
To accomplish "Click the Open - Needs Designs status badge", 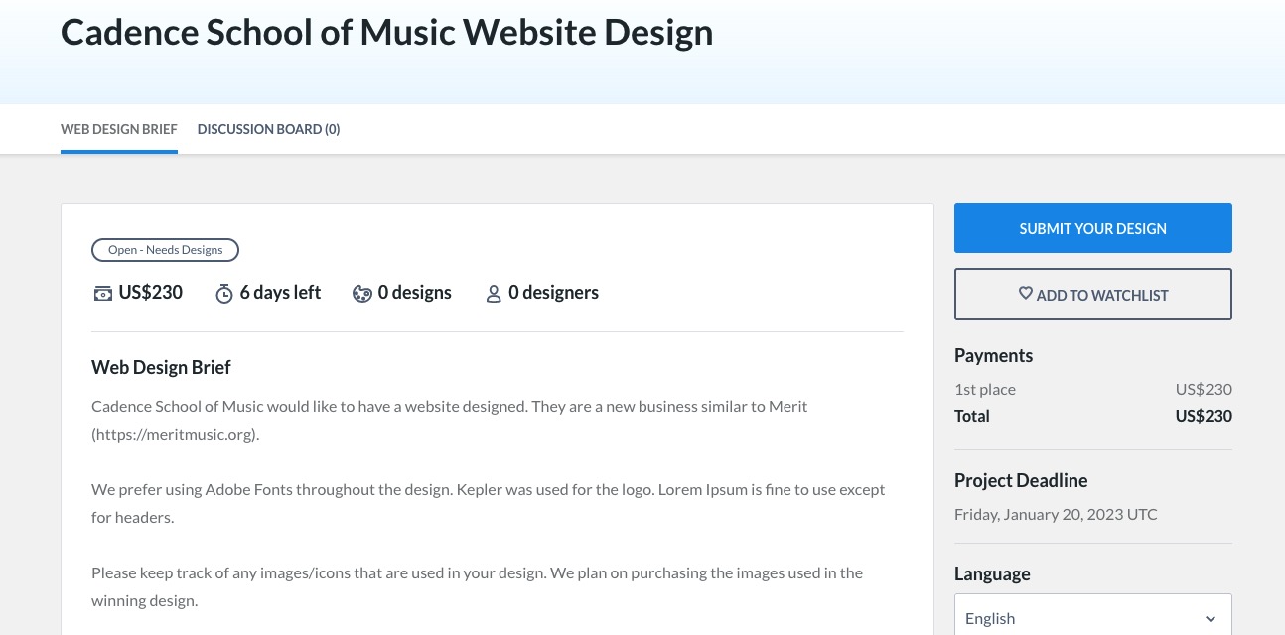I will tap(165, 250).
